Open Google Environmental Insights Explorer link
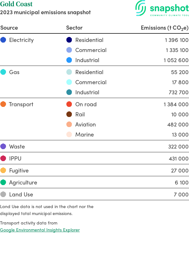The width and height of the screenshot is (189, 268). tap(40, 230)
